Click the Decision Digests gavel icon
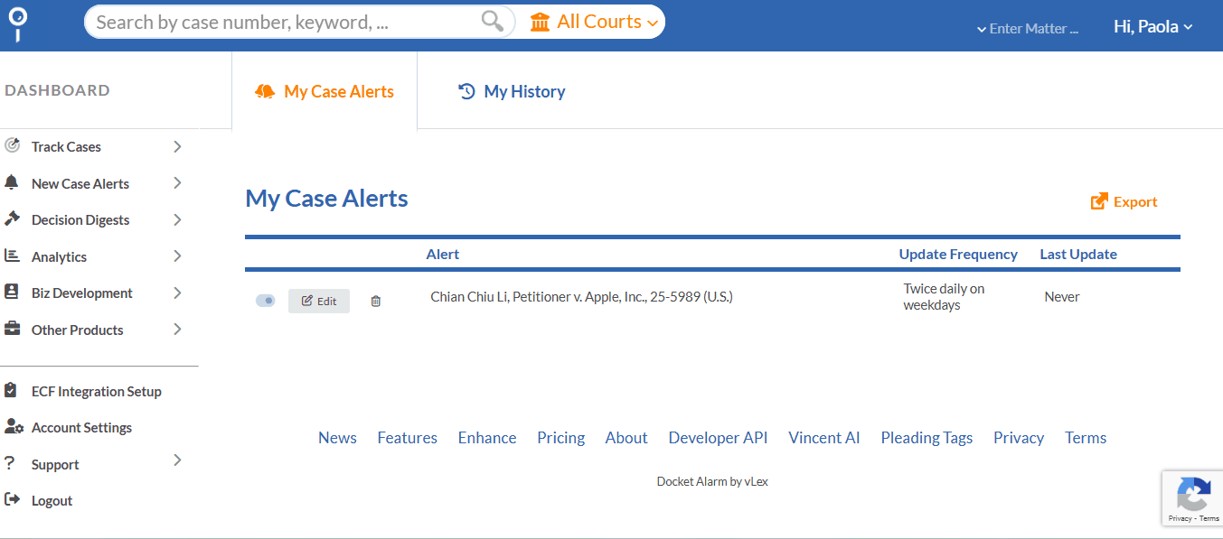The width and height of the screenshot is (1223, 539). click(12, 219)
